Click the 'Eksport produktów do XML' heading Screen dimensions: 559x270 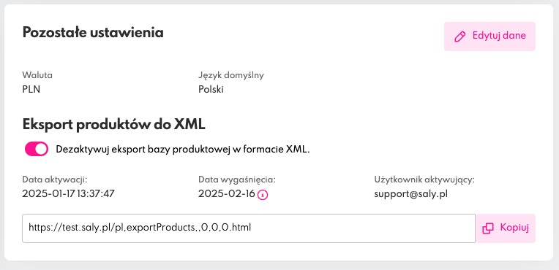click(113, 124)
